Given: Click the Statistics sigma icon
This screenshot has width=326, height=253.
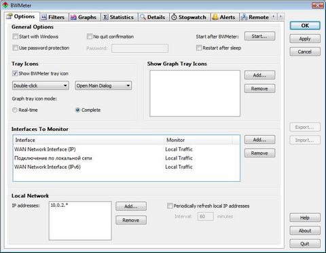Looking at the screenshot, I should pyautogui.click(x=105, y=17).
